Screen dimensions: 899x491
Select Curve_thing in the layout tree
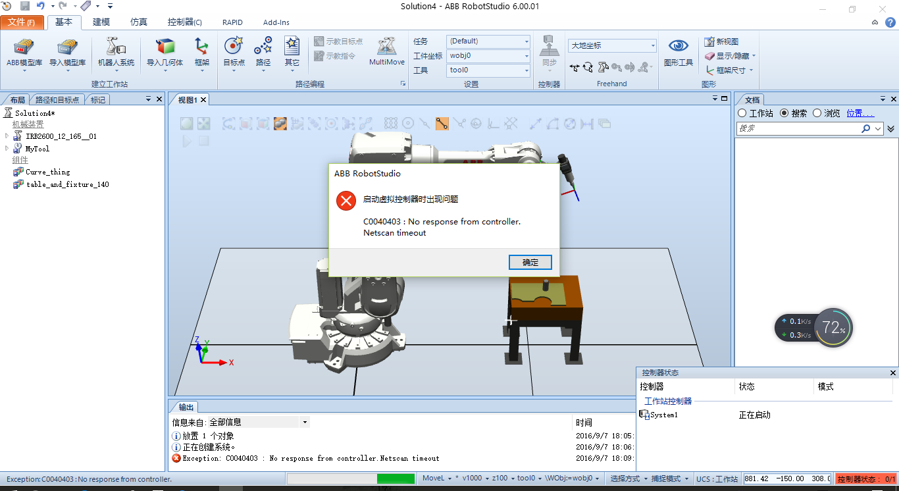(47, 172)
